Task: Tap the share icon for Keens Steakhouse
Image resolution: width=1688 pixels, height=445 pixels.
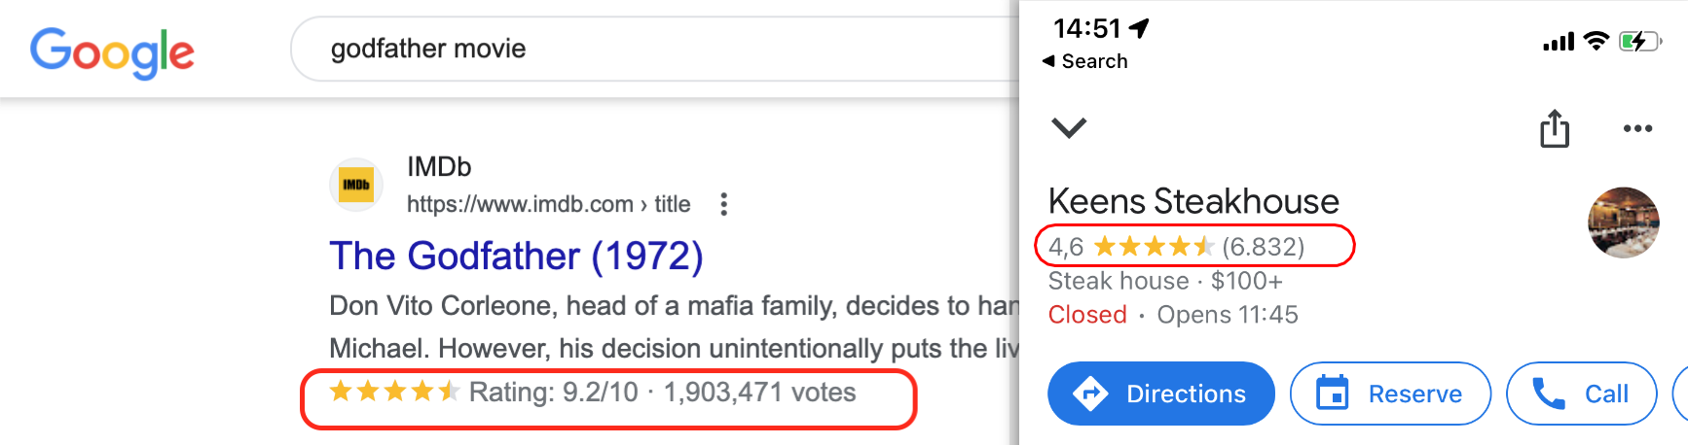Action: coord(1555,128)
